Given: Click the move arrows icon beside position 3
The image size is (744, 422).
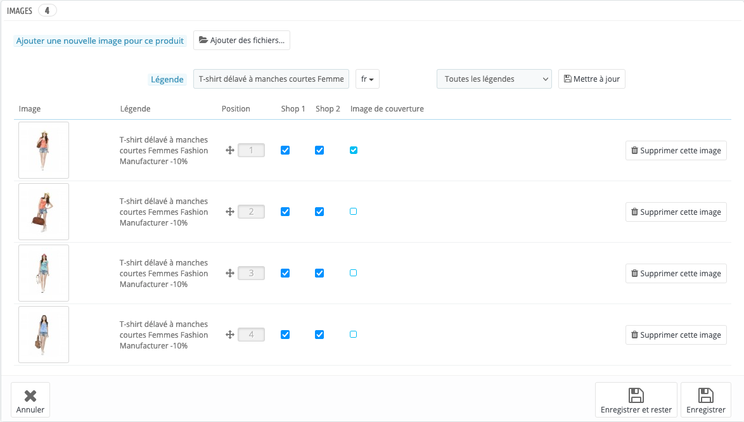Looking at the screenshot, I should pyautogui.click(x=230, y=273).
